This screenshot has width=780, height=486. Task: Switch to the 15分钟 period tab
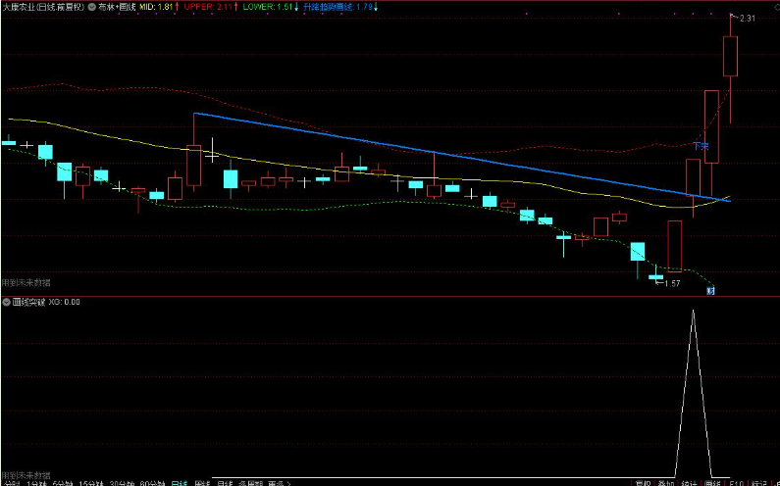pyautogui.click(x=90, y=483)
